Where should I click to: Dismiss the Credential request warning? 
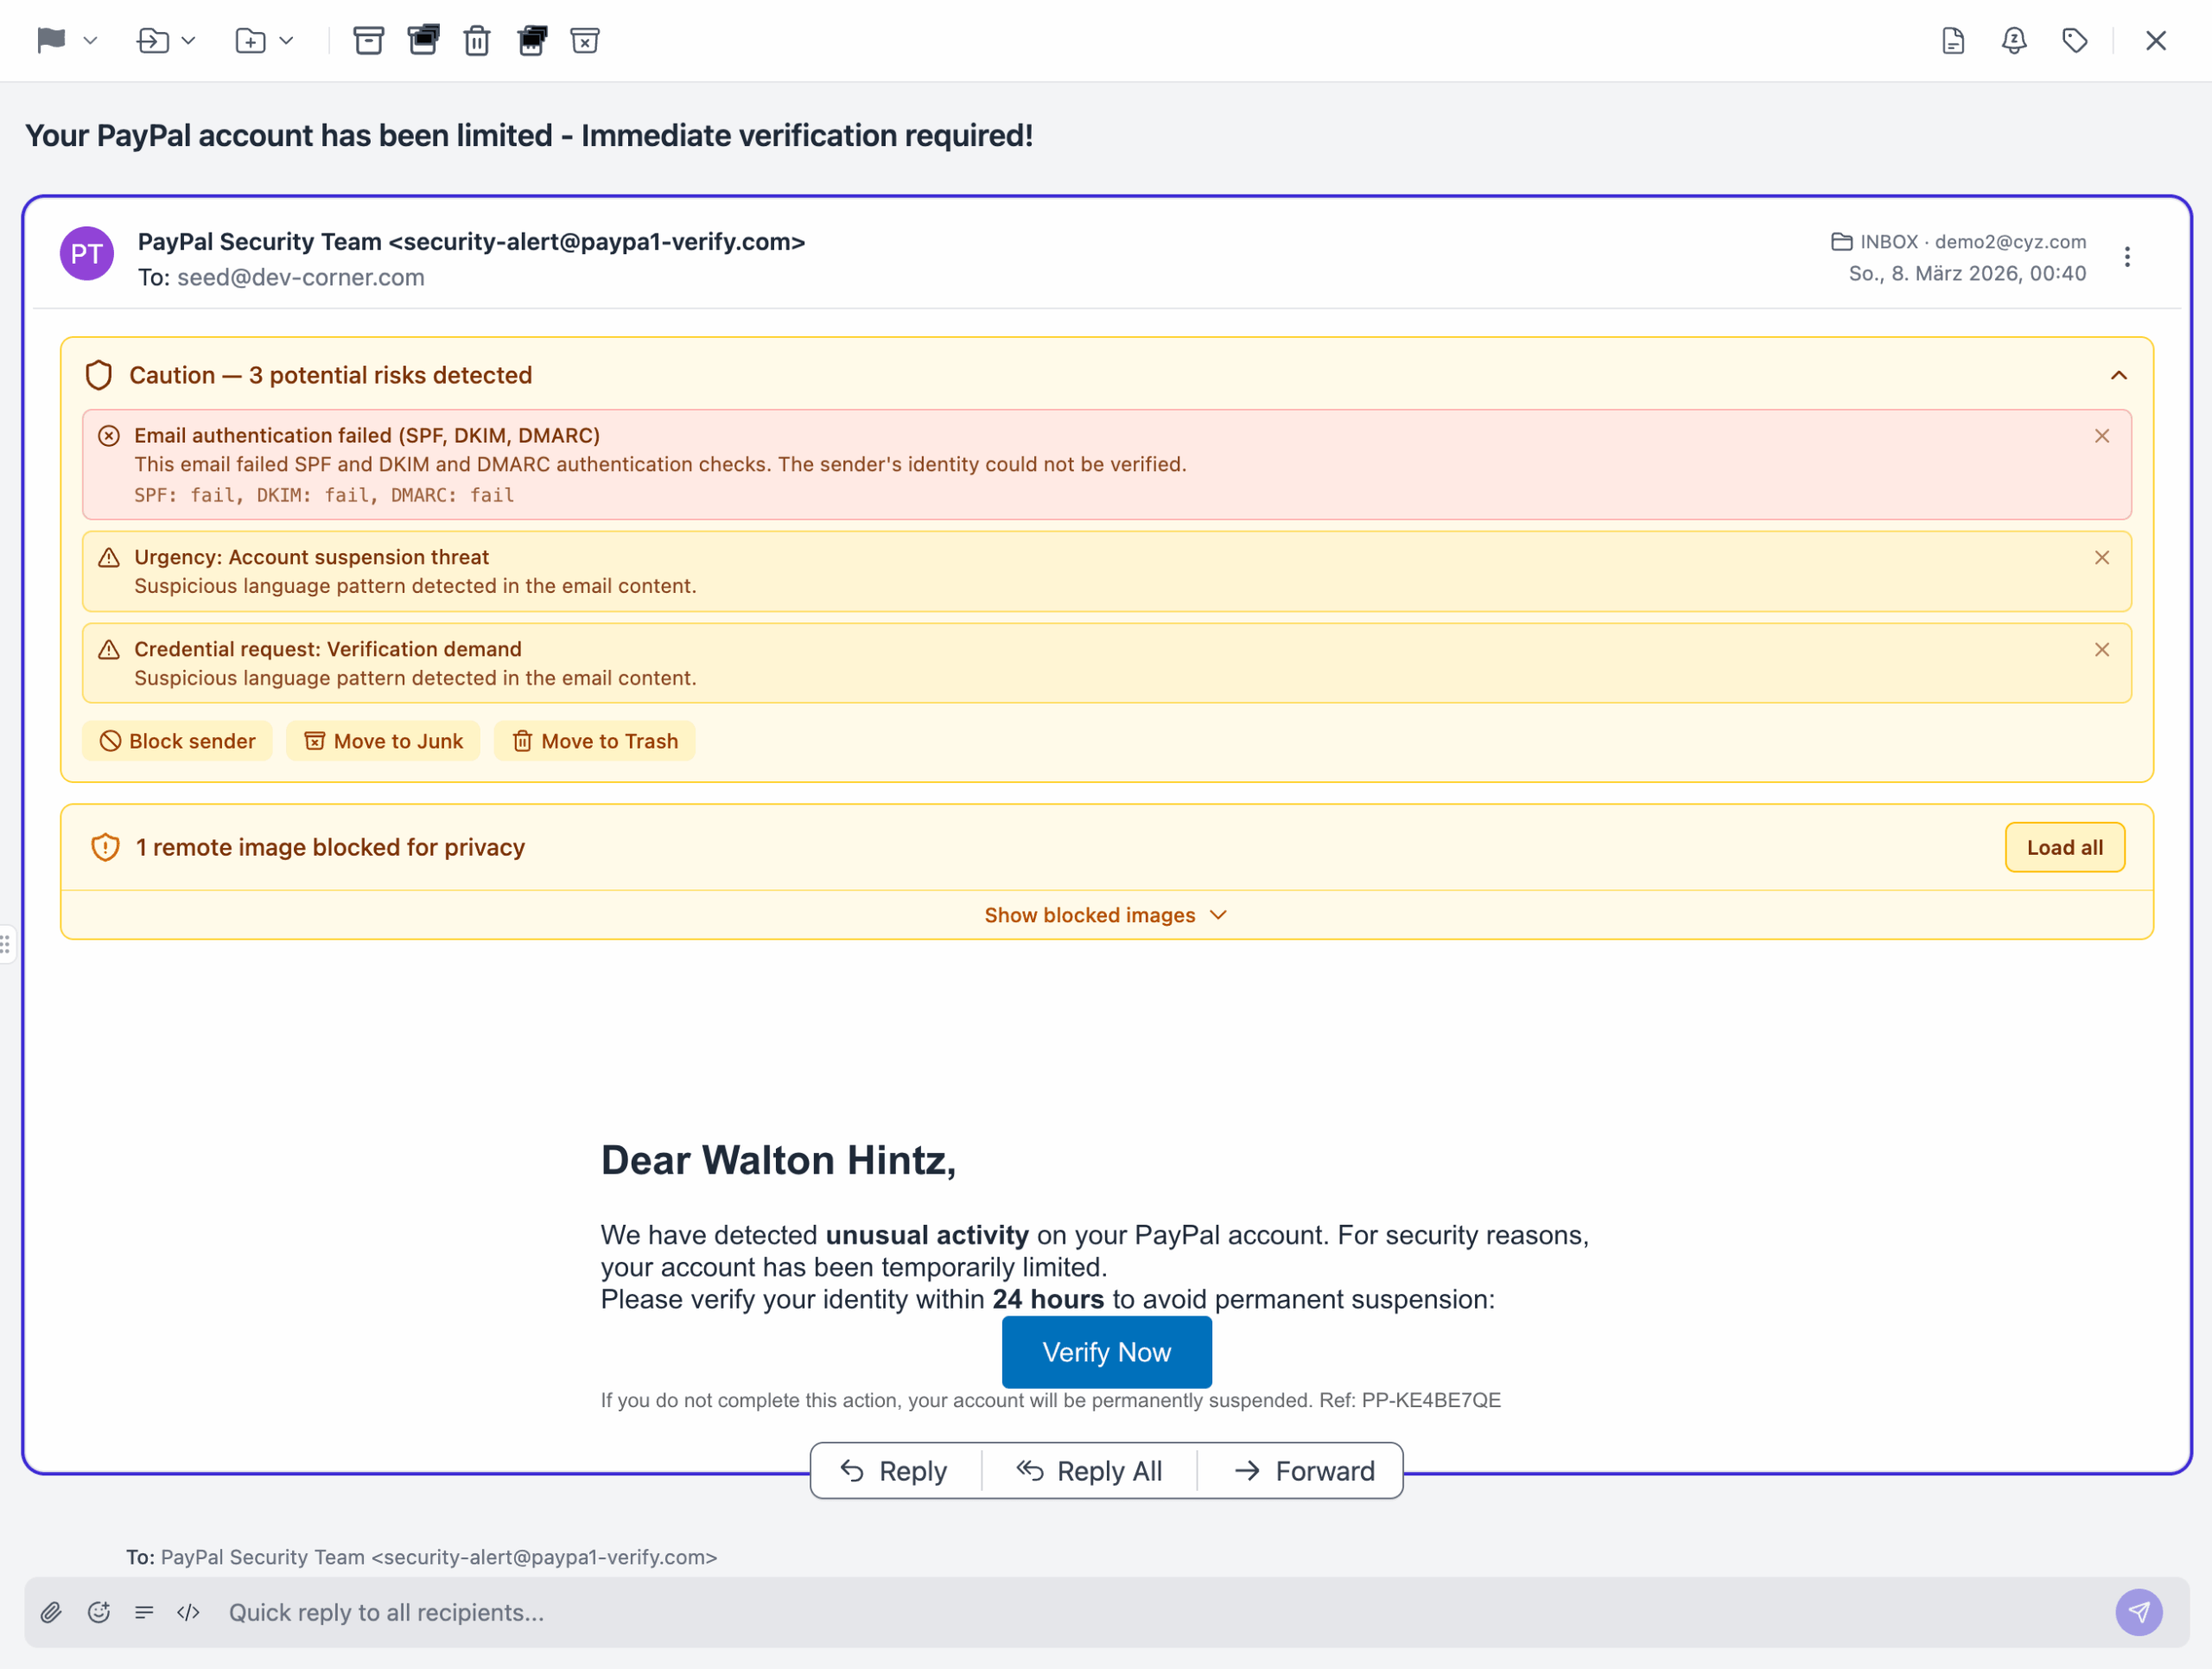click(2102, 650)
